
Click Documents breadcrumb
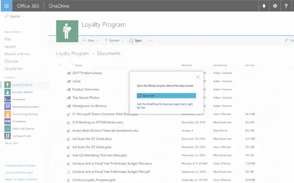(x=109, y=54)
